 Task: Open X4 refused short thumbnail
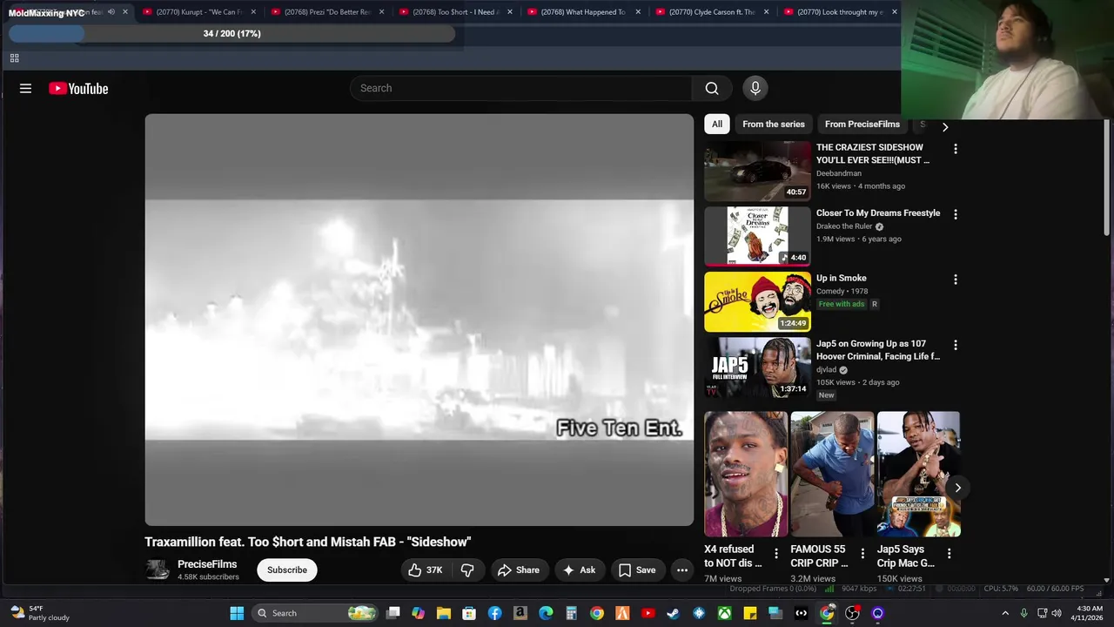746,474
